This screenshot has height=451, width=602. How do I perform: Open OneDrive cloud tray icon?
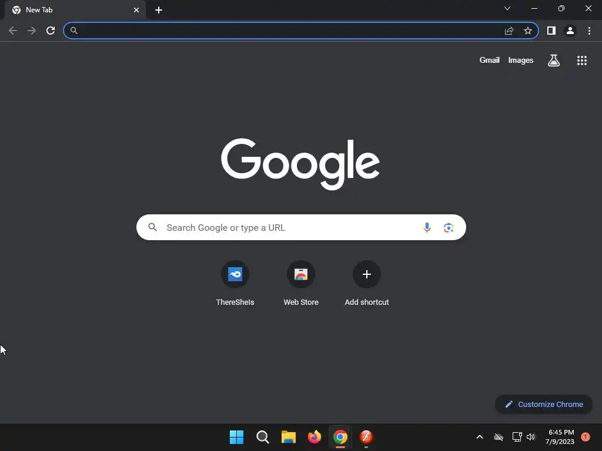click(499, 437)
